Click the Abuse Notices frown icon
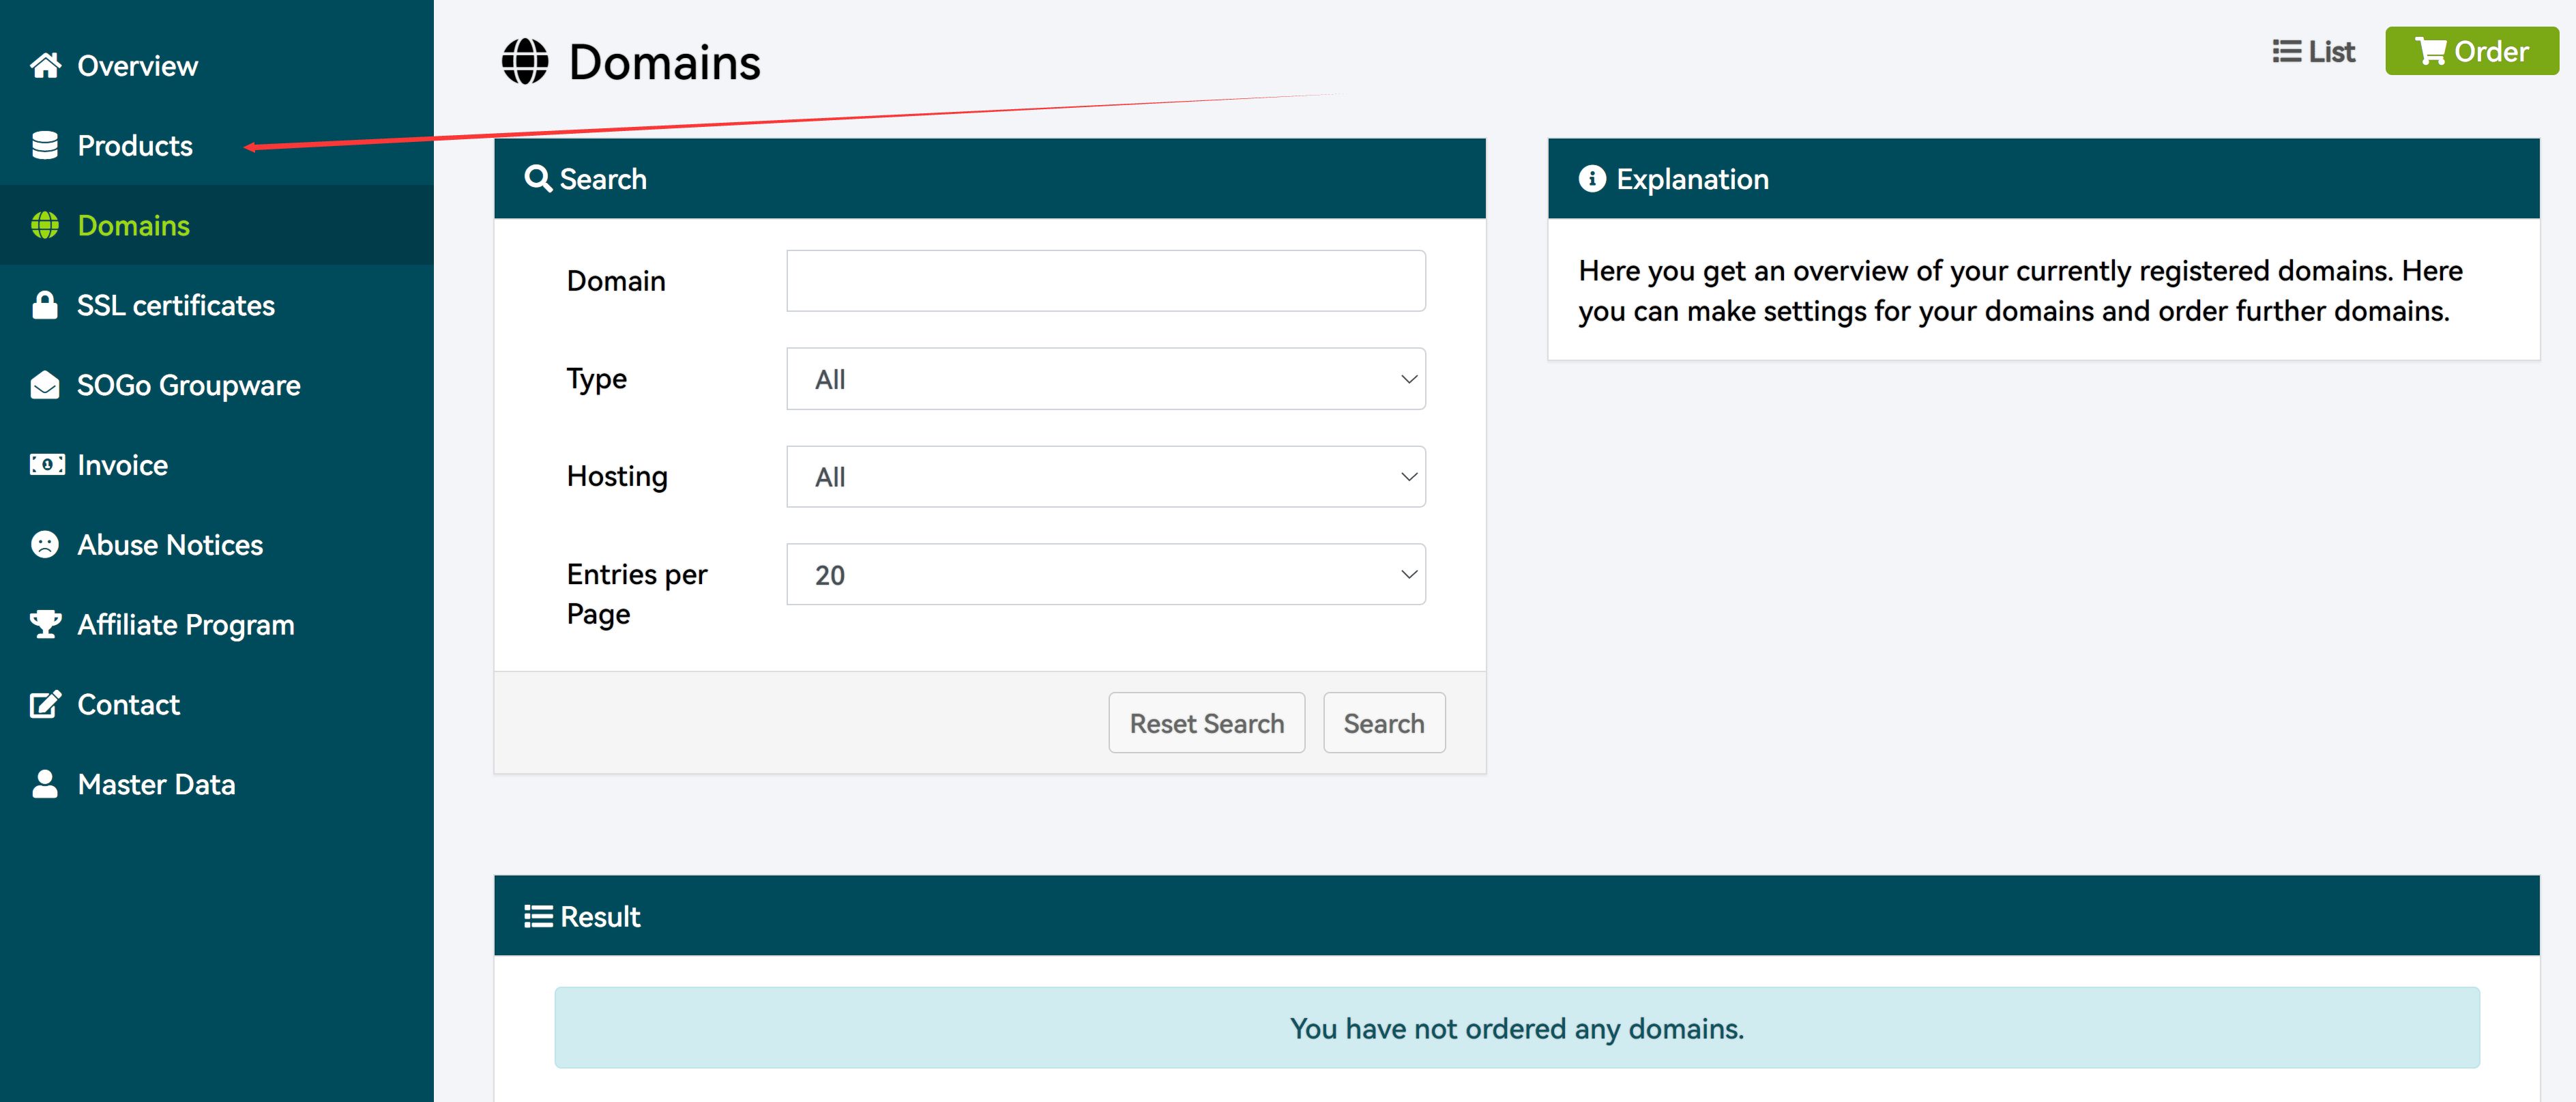 [x=45, y=544]
